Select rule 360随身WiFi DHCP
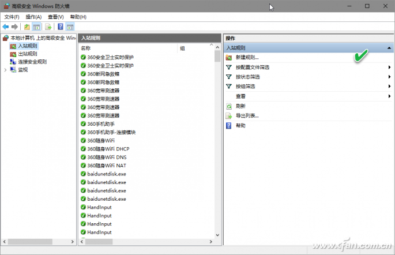This screenshot has width=395, height=255. 108,149
